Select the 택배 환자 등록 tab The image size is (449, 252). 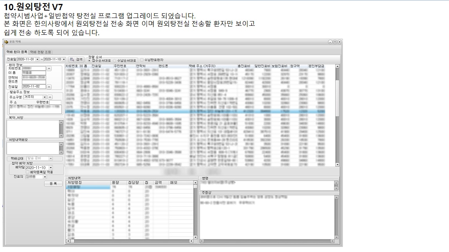[17, 52]
